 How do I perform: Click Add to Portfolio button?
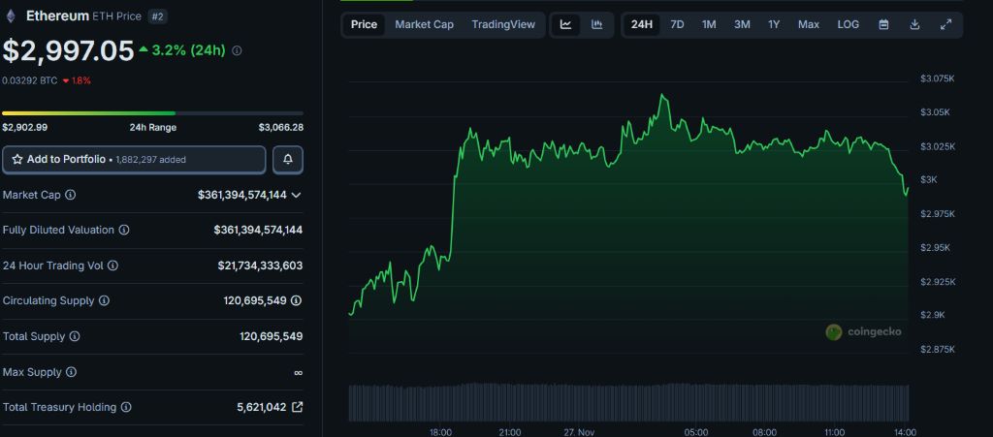click(x=134, y=159)
